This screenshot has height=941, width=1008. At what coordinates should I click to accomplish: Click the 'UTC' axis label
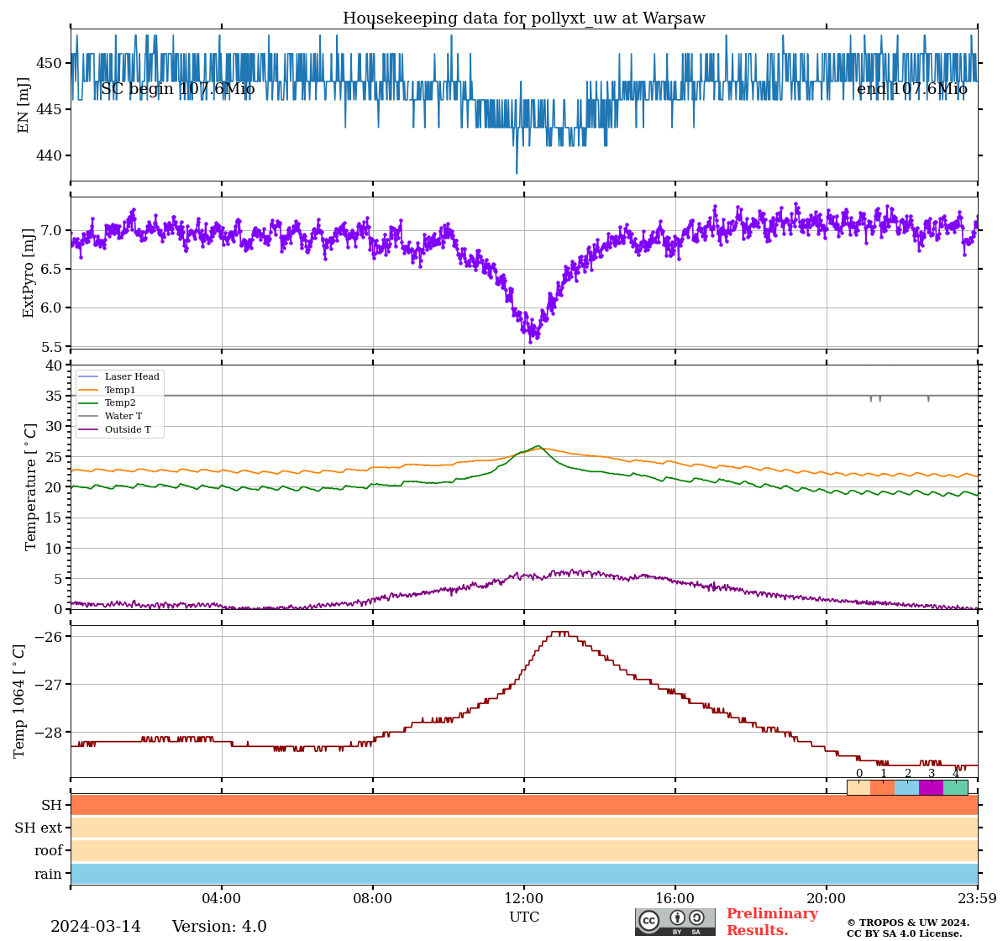pos(524,917)
